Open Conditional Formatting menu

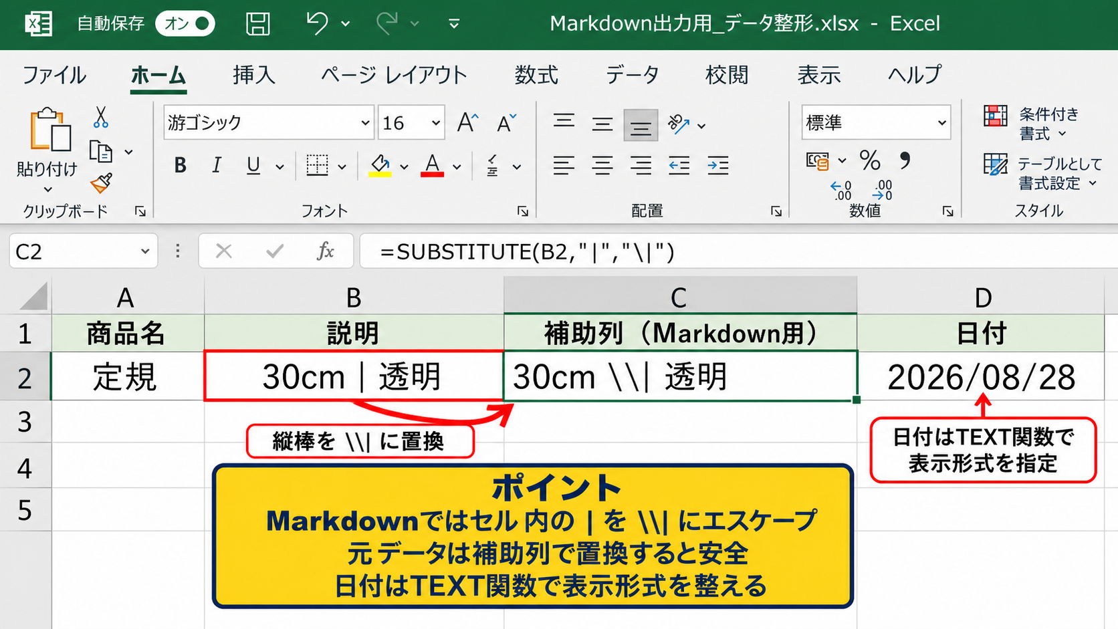click(x=1032, y=124)
